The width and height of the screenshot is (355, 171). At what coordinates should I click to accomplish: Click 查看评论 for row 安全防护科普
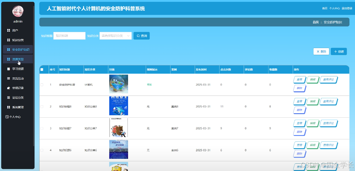pos(329,80)
